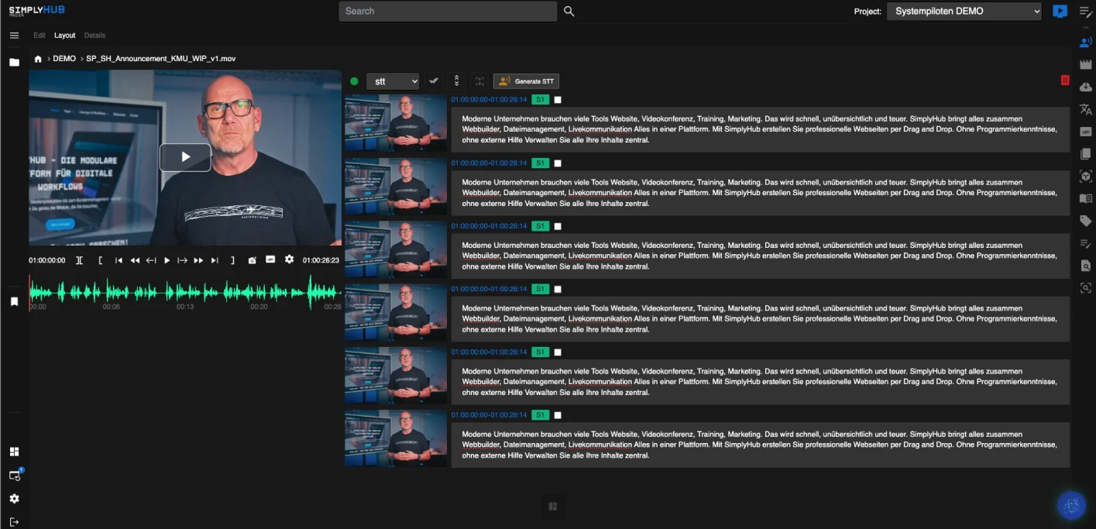Switch to the Edit tab
Viewport: 1096px width, 529px height.
tap(40, 36)
